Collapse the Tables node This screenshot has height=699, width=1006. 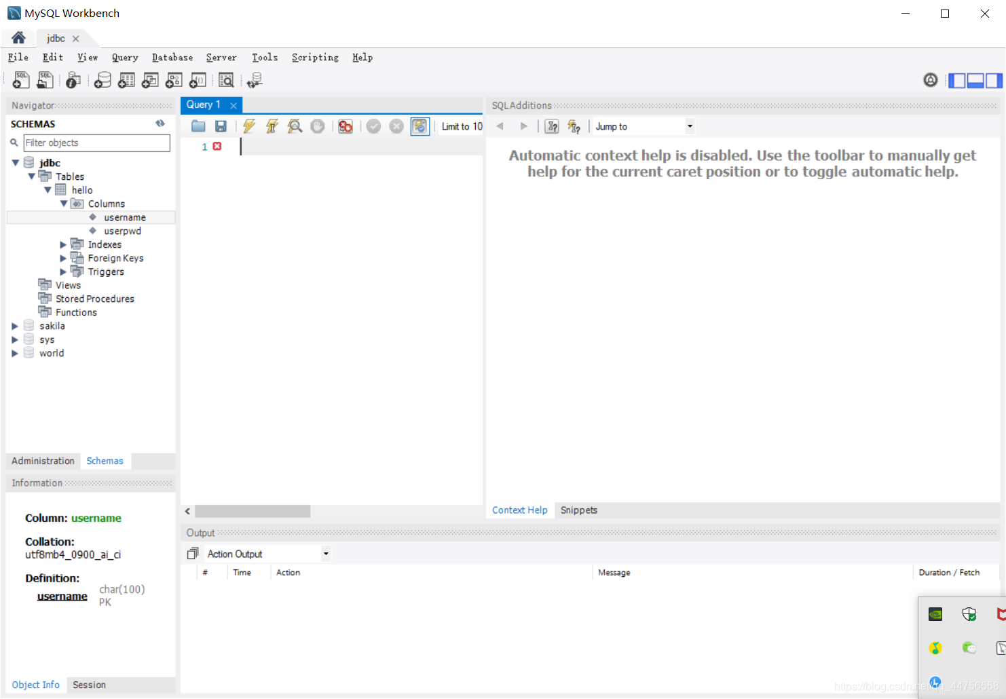[x=31, y=176]
